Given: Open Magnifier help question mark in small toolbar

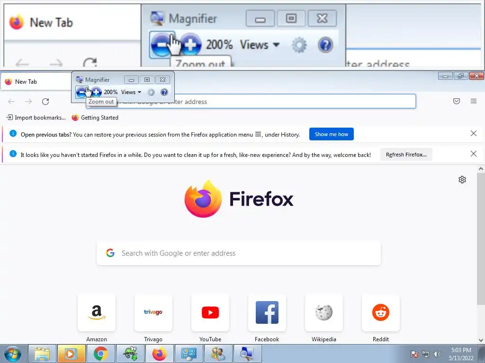Looking at the screenshot, I should click(164, 92).
